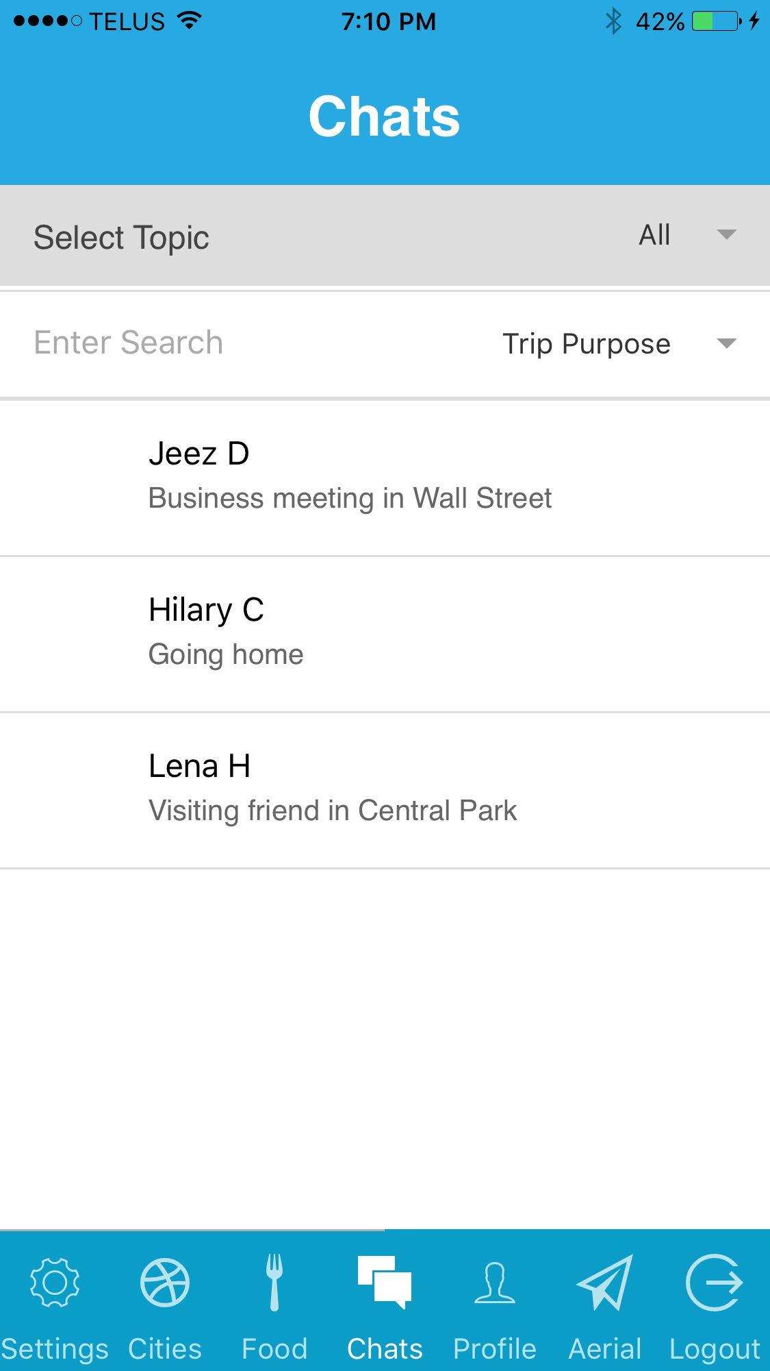Open the Trip Purpose dropdown arrow
This screenshot has width=770, height=1371.
click(x=726, y=343)
